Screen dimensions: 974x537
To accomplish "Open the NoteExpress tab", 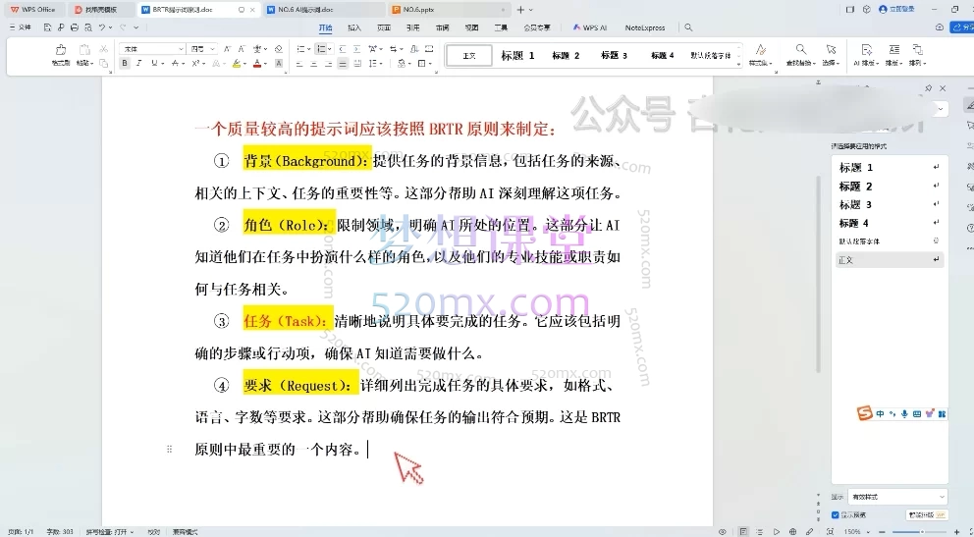I will coord(645,27).
